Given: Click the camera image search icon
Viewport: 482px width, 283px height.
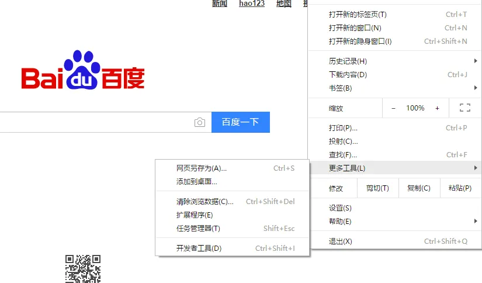Looking at the screenshot, I should click(x=200, y=122).
